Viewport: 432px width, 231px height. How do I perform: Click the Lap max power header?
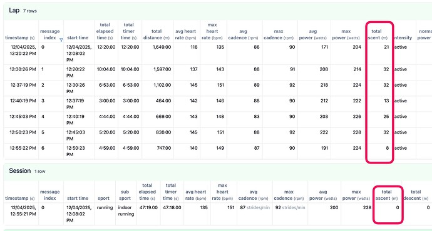pyautogui.click(x=346, y=34)
